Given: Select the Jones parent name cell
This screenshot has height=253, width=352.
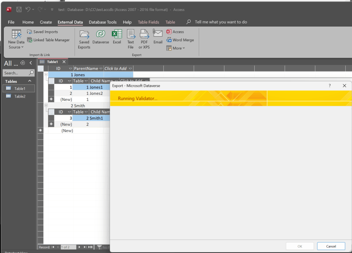Looking at the screenshot, I should coord(88,75).
